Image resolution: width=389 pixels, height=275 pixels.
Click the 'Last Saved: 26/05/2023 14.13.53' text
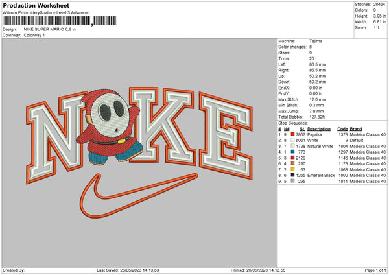tap(128, 270)
